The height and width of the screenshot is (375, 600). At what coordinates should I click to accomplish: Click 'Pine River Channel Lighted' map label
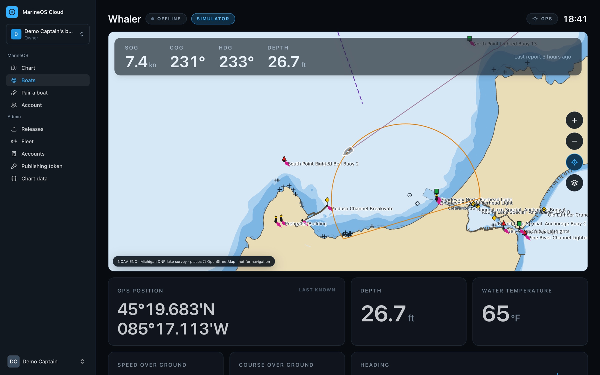558,237
